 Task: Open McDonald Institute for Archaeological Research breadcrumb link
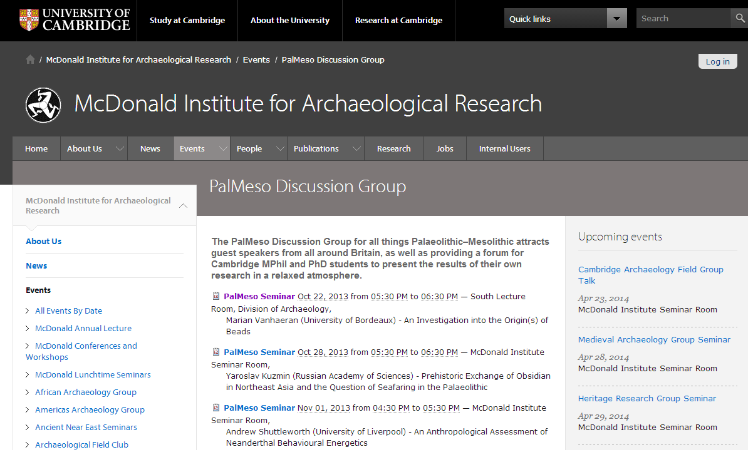(138, 59)
